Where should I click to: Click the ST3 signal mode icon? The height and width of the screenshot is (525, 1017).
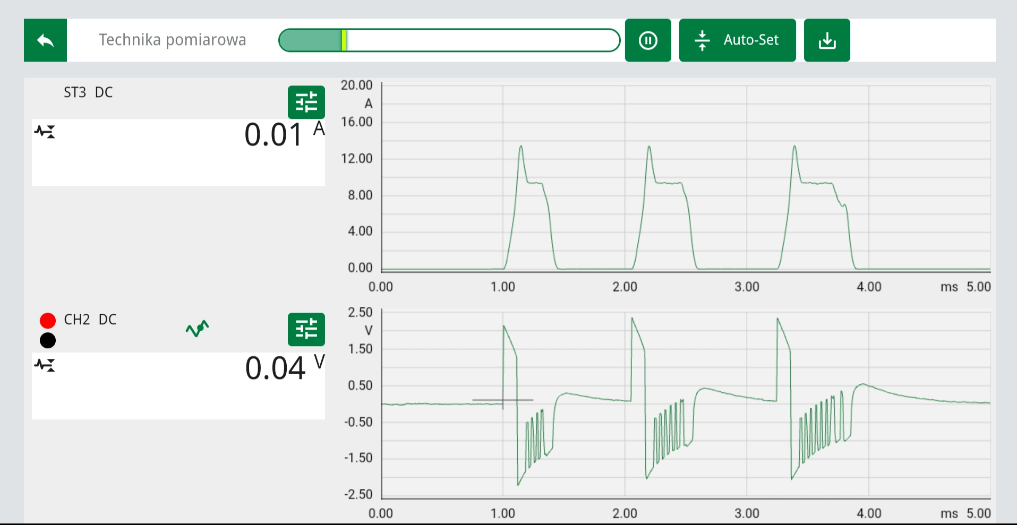pyautogui.click(x=45, y=131)
